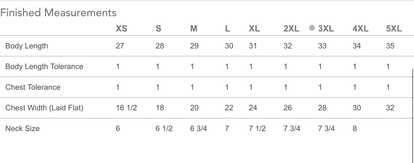
Task: Click the 6 1/2 neck size value
Action: (x=164, y=128)
